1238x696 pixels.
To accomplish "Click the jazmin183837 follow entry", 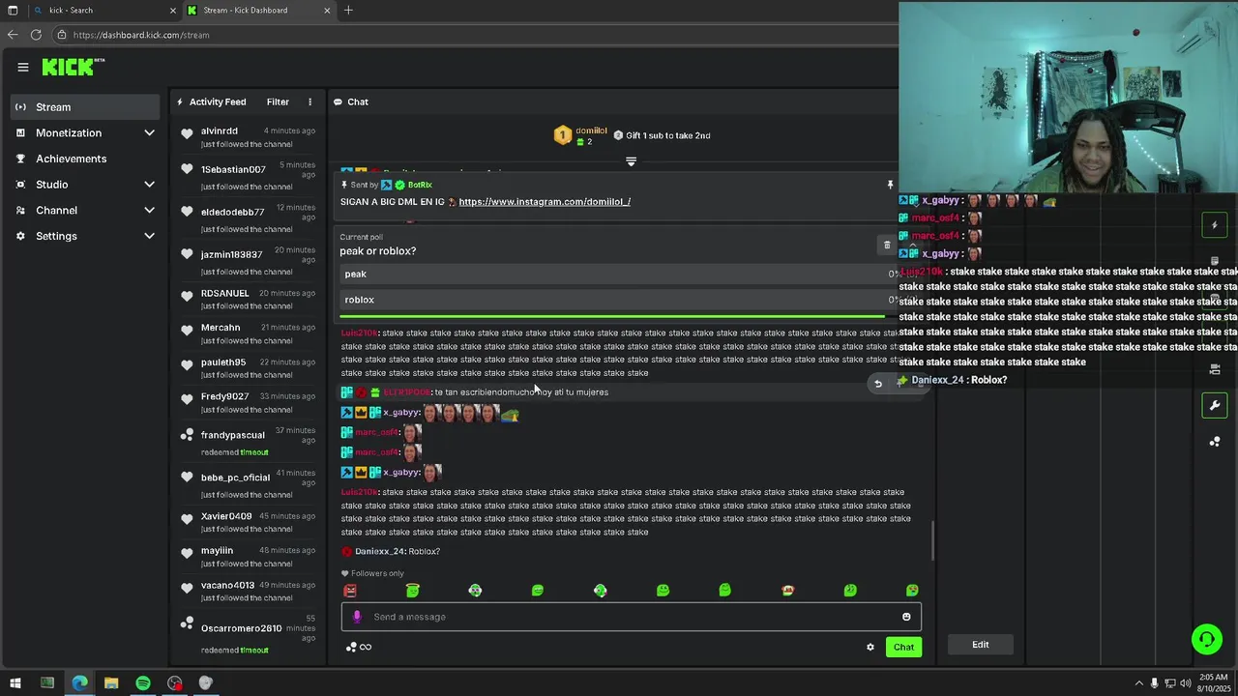I will coord(248,260).
